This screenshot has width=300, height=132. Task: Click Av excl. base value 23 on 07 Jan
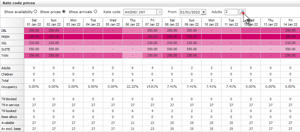152,129
